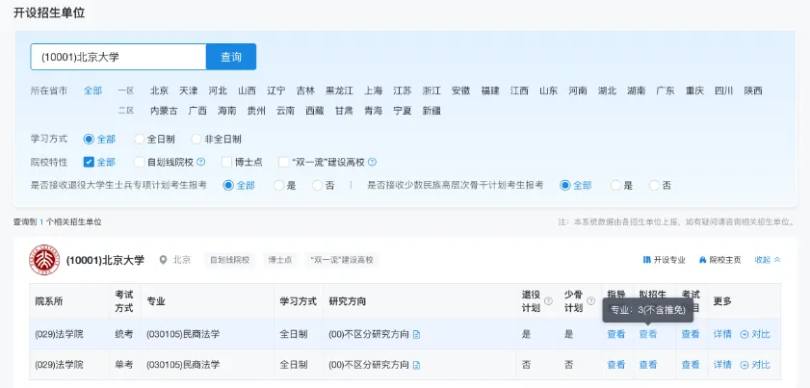Click help icon beside 少骨计划 header
The width and height of the screenshot is (810, 388).
coord(591,300)
